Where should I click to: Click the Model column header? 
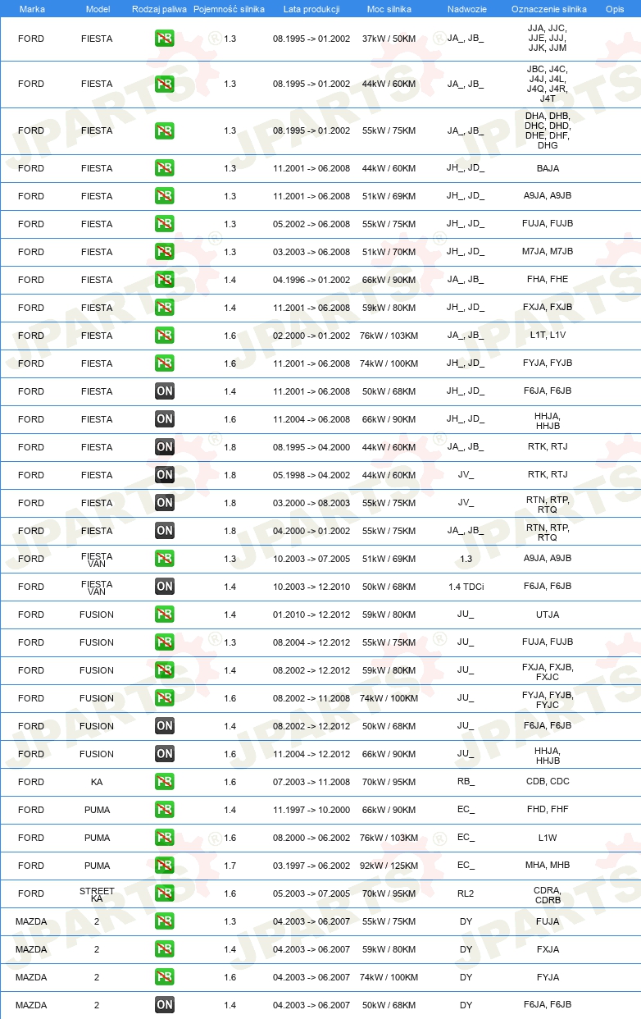coord(97,9)
